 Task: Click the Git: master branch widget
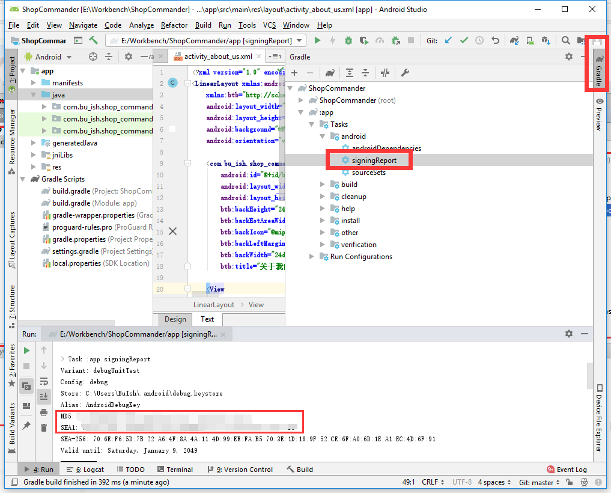click(x=540, y=482)
